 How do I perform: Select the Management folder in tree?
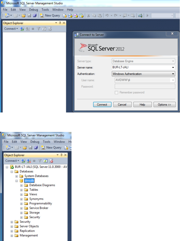click(x=28, y=235)
